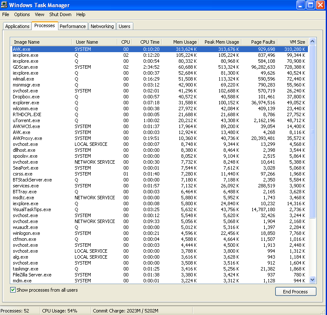Select the Processes tab
The width and height of the screenshot is (327, 315).
(x=44, y=26)
